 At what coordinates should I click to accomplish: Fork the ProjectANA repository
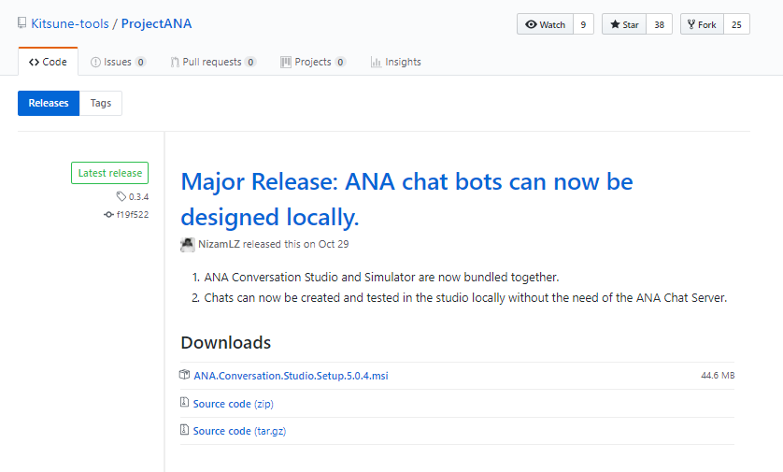[701, 24]
